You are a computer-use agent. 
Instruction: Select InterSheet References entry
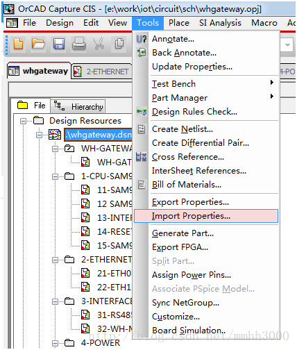206,171
